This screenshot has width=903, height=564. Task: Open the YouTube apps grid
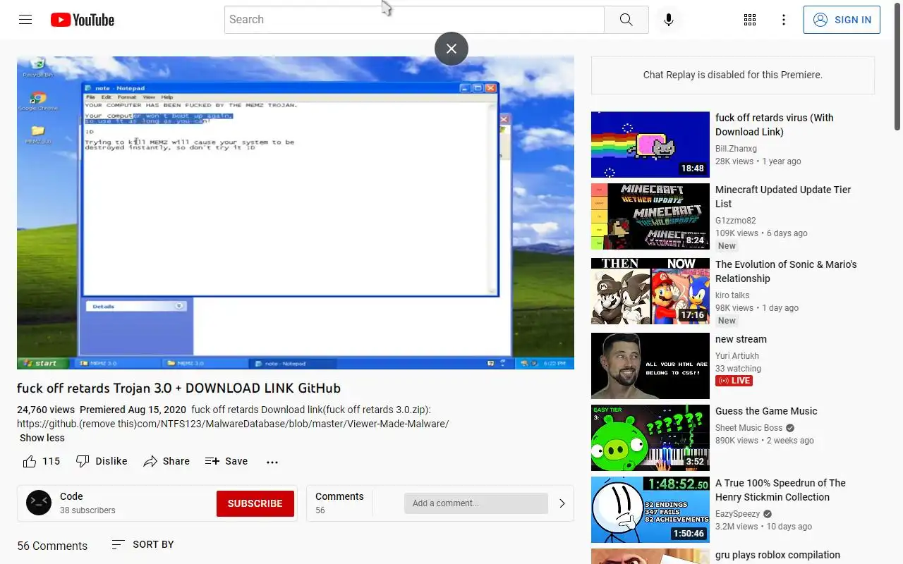click(750, 20)
